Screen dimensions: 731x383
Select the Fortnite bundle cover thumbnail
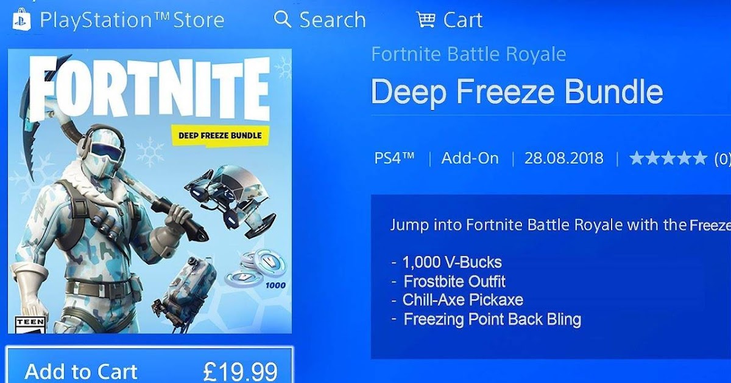[150, 191]
